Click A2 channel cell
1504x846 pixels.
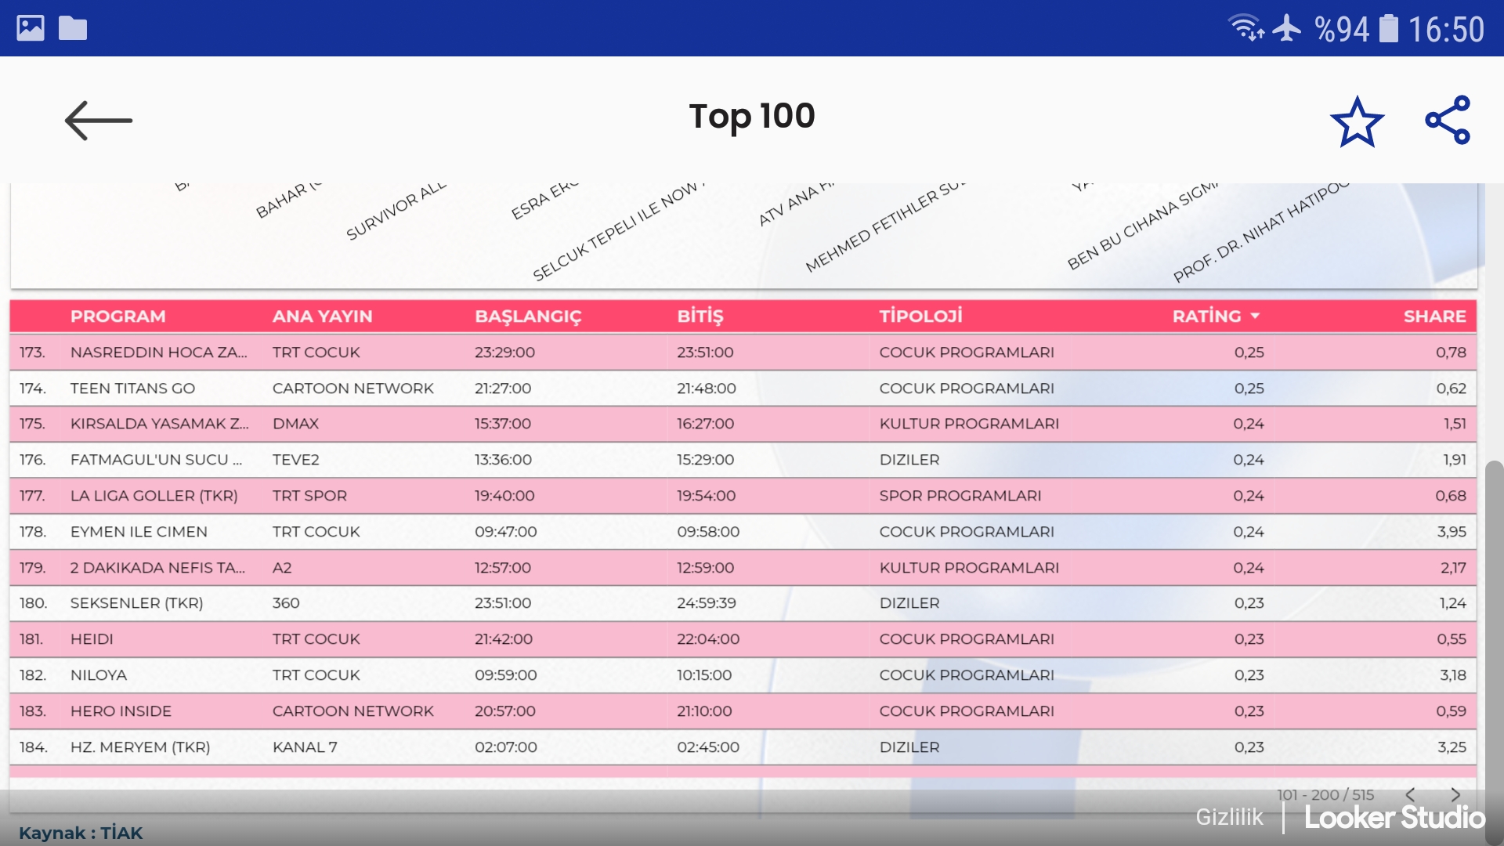click(282, 568)
